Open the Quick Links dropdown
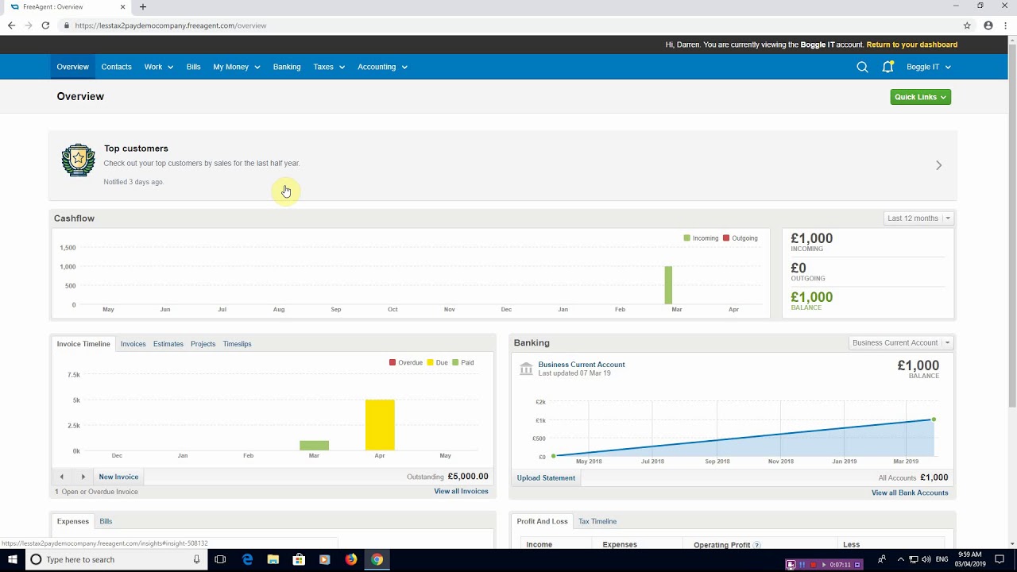 (x=920, y=97)
